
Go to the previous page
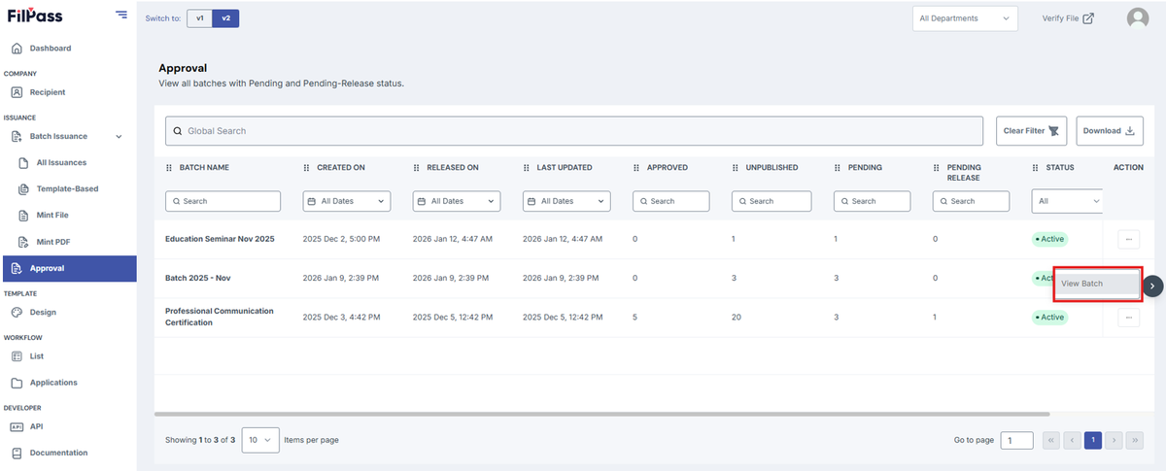coord(1072,441)
